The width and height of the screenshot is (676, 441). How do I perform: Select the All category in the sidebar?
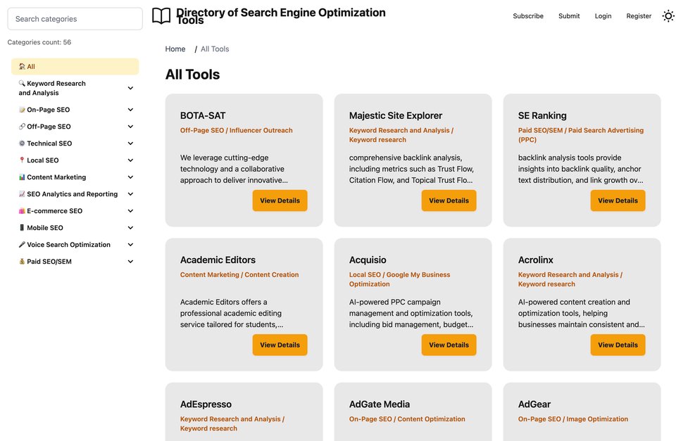coord(75,66)
